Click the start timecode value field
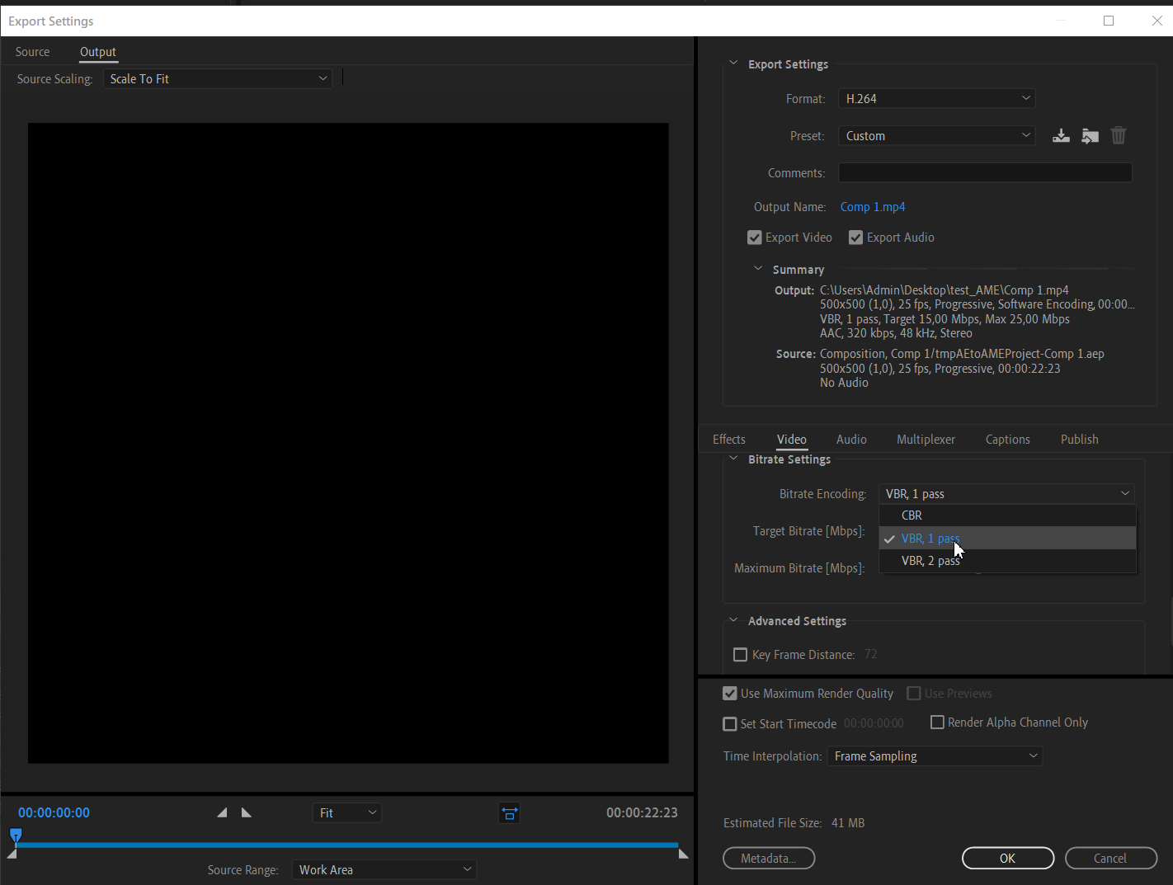Image resolution: width=1173 pixels, height=885 pixels. [874, 724]
